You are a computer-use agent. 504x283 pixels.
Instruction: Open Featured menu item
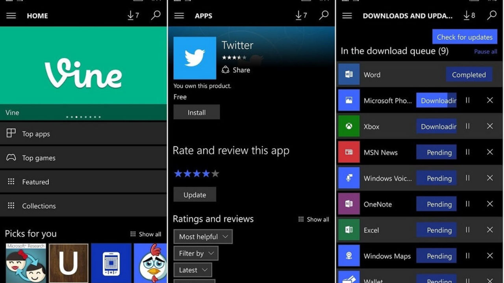tap(83, 182)
